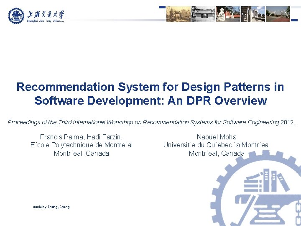Select the black-and-white building photo thumbnail
This screenshot has width=301, height=226.
tap(204, 14)
